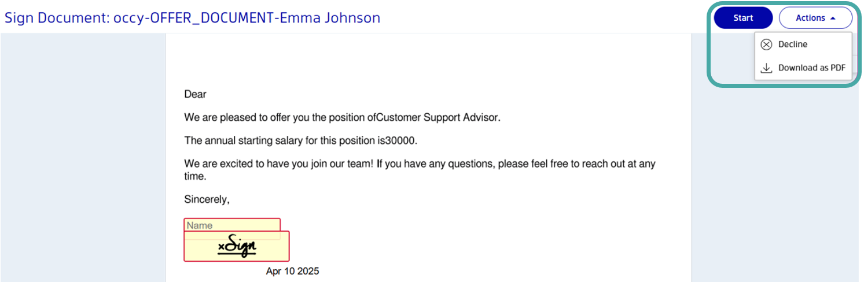The image size is (864, 282).
Task: Open the Actions dropdown menu
Action: (x=815, y=18)
